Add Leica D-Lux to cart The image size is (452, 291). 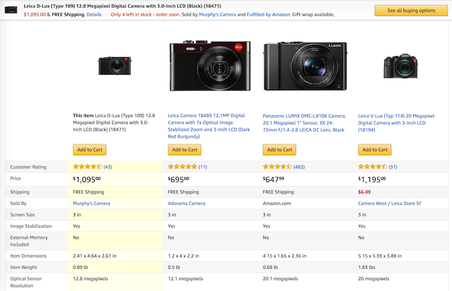[x=89, y=149]
